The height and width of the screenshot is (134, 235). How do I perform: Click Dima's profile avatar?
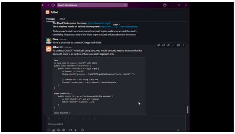click(x=48, y=41)
